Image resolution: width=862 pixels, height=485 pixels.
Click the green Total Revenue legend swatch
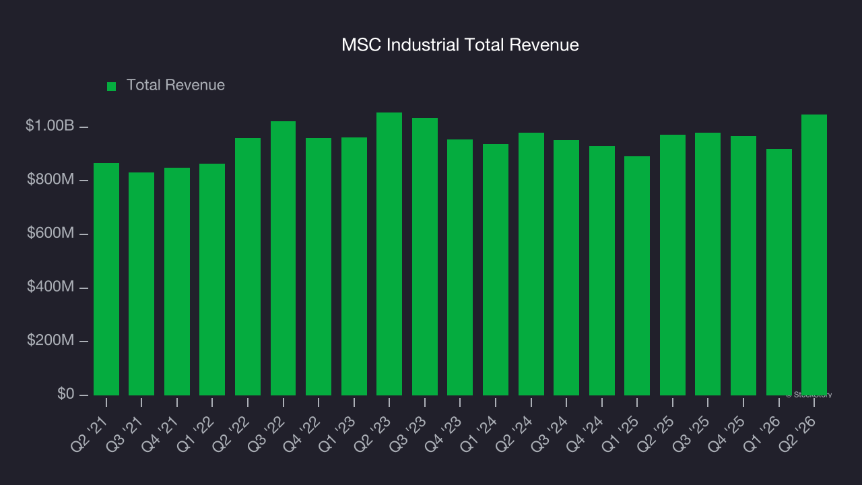[112, 86]
